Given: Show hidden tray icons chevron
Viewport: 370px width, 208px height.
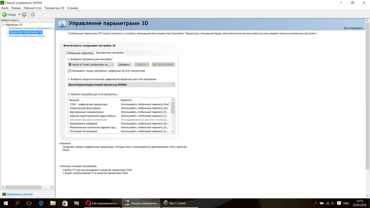Looking at the screenshot, I should tap(315, 203).
